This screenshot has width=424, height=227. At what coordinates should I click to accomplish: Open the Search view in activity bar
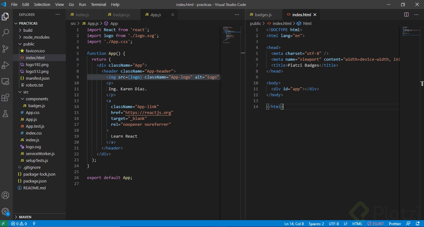[x=6, y=32]
